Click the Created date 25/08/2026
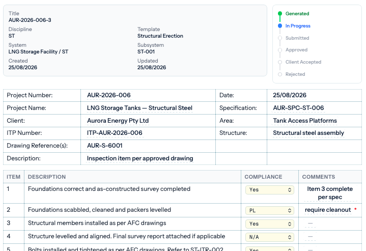Image resolution: width=366 pixels, height=251 pixels. tap(22, 68)
